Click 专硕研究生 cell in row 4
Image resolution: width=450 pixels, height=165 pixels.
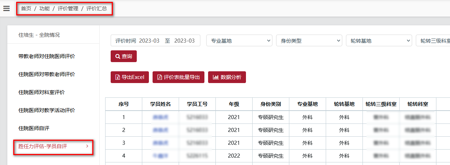[x=271, y=156]
